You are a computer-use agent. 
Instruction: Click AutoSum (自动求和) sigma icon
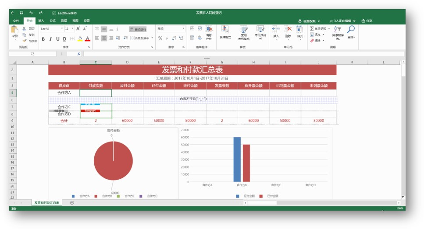(312, 28)
